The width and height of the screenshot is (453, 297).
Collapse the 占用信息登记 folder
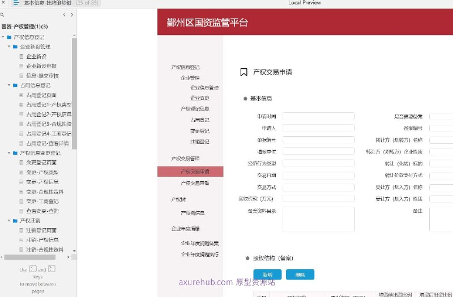(x=9, y=85)
